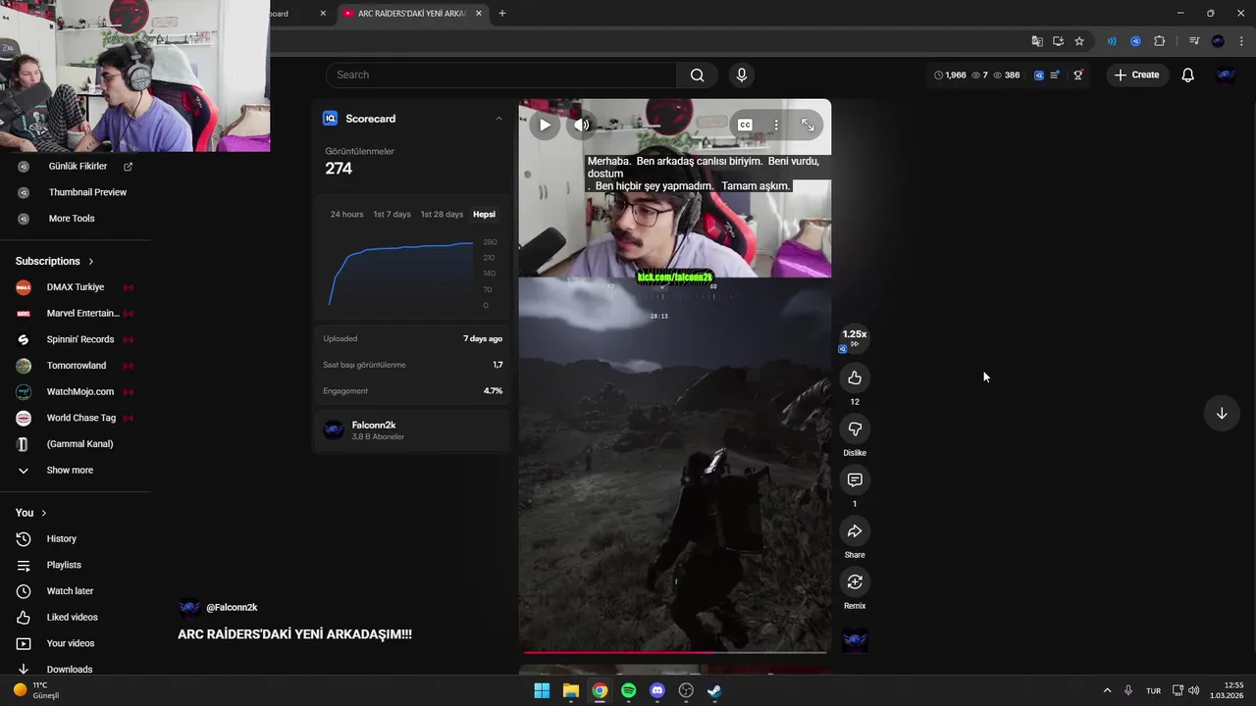The image size is (1256, 706).
Task: Open Tomorrowland subscription
Action: pyautogui.click(x=75, y=366)
